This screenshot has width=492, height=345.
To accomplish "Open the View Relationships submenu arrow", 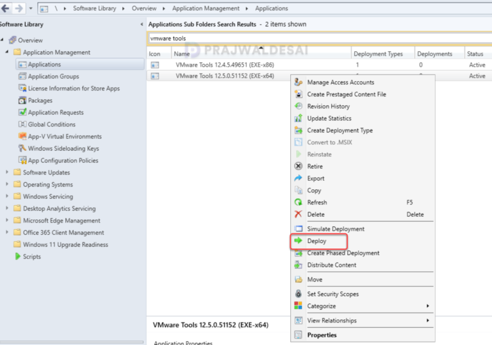I will 428,321.
